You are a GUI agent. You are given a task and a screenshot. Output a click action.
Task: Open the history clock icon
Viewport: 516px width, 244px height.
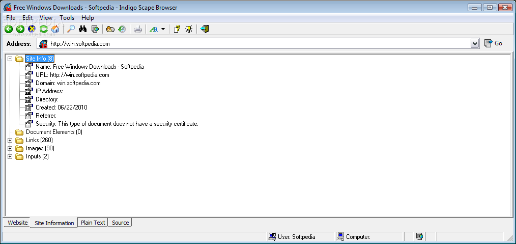click(x=122, y=30)
